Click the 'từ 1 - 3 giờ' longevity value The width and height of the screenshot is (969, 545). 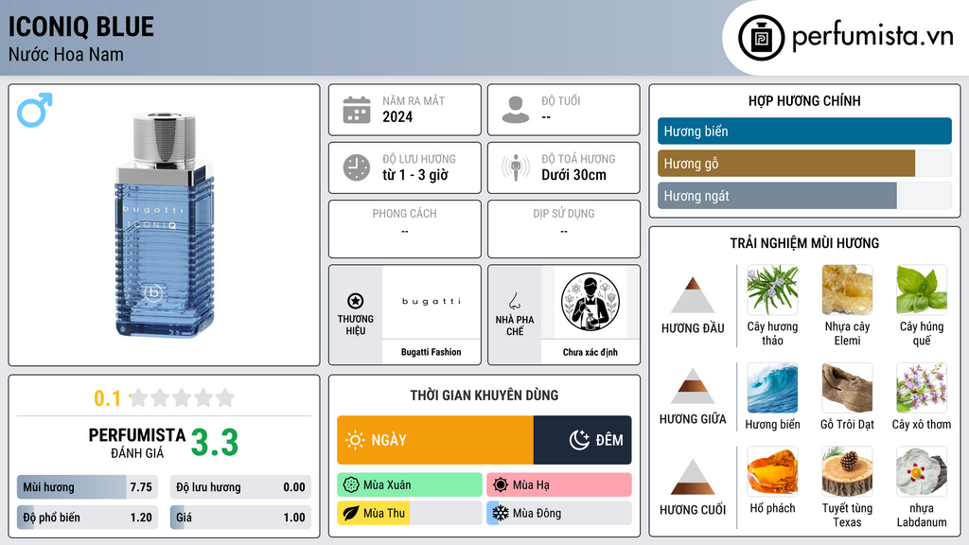pyautogui.click(x=414, y=175)
